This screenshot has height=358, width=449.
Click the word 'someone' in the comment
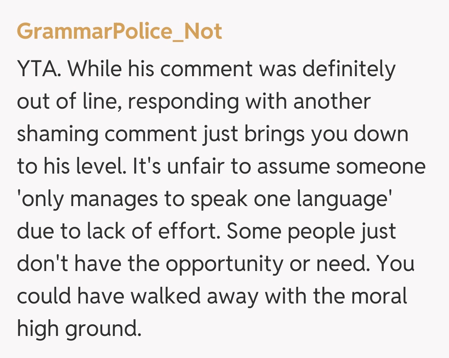[x=381, y=166]
